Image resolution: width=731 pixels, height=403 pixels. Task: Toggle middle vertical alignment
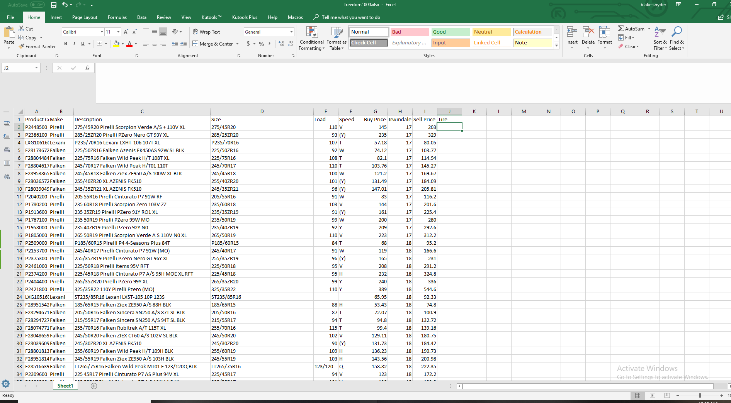point(155,32)
